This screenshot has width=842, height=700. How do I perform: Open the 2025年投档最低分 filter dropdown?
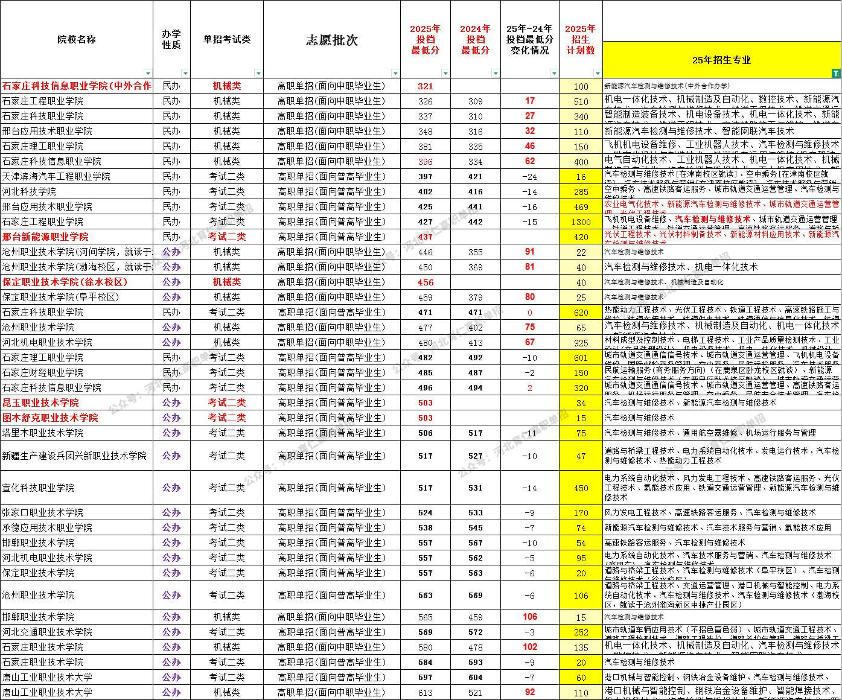coord(445,74)
